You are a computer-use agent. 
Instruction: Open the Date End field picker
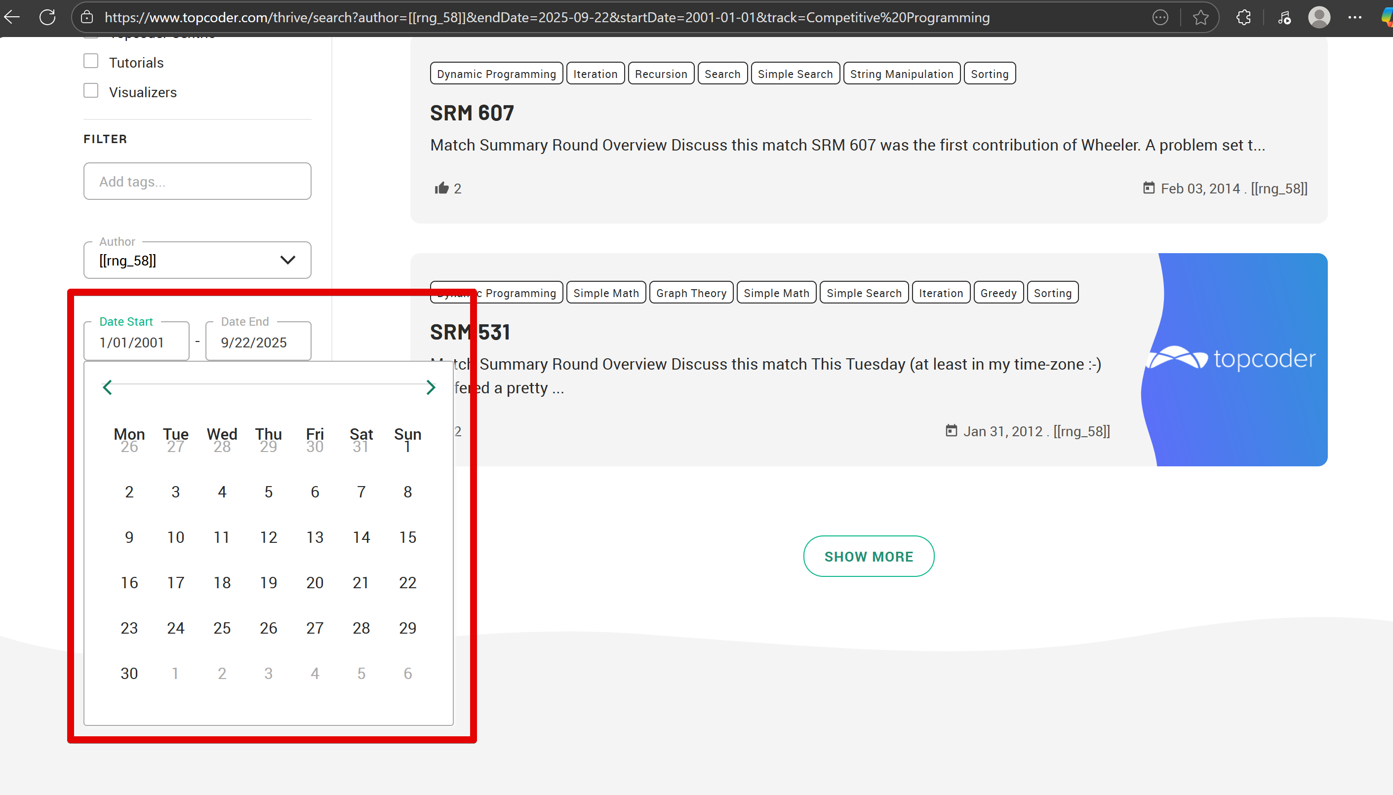pyautogui.click(x=258, y=342)
